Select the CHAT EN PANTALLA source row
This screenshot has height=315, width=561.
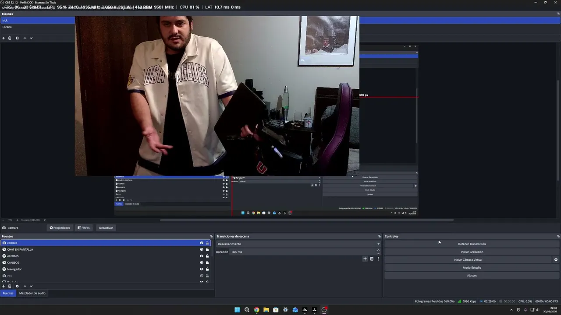tap(106, 249)
